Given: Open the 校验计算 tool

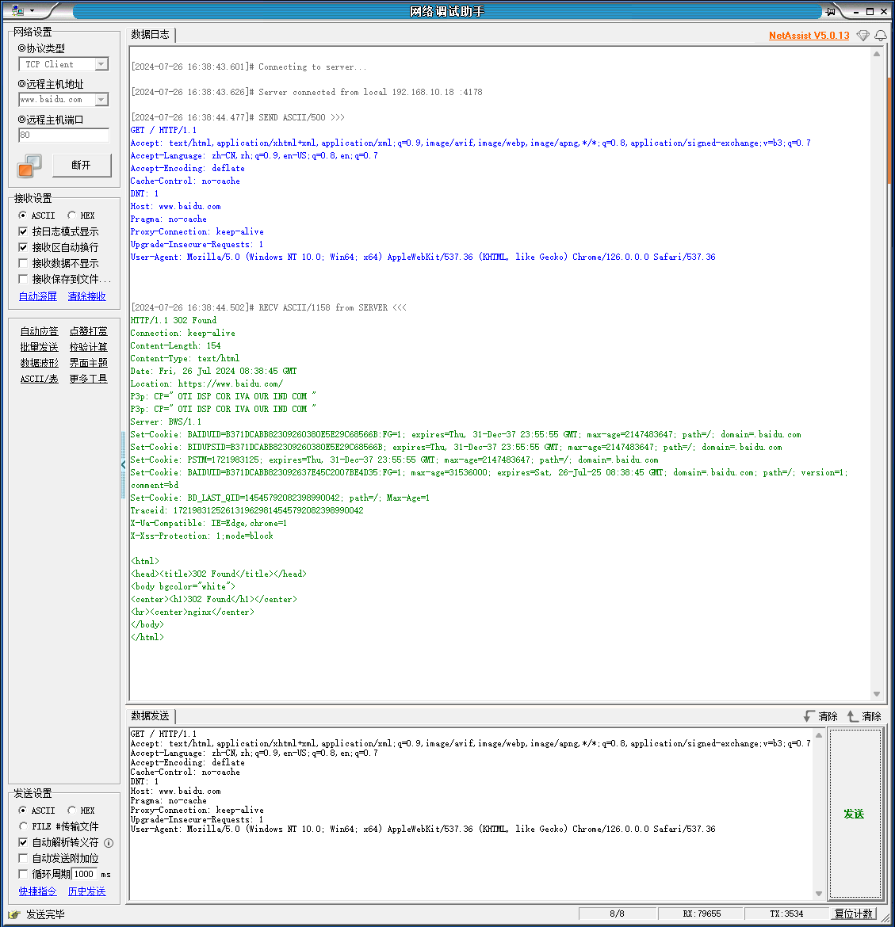Looking at the screenshot, I should coord(89,347).
